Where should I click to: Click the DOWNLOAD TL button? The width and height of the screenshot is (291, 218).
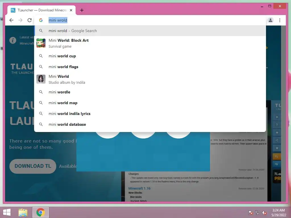(x=33, y=166)
